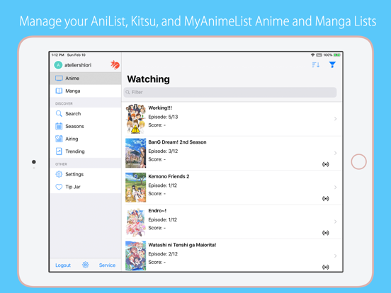This screenshot has height=293, width=391.
Task: Tap the Trending chart icon
Action: [x=59, y=151]
